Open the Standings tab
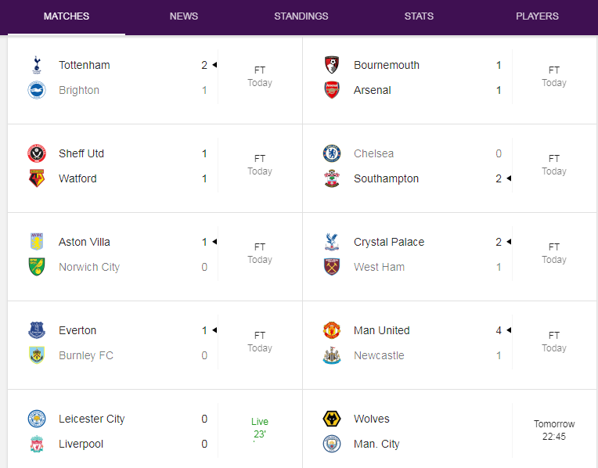 click(x=301, y=16)
